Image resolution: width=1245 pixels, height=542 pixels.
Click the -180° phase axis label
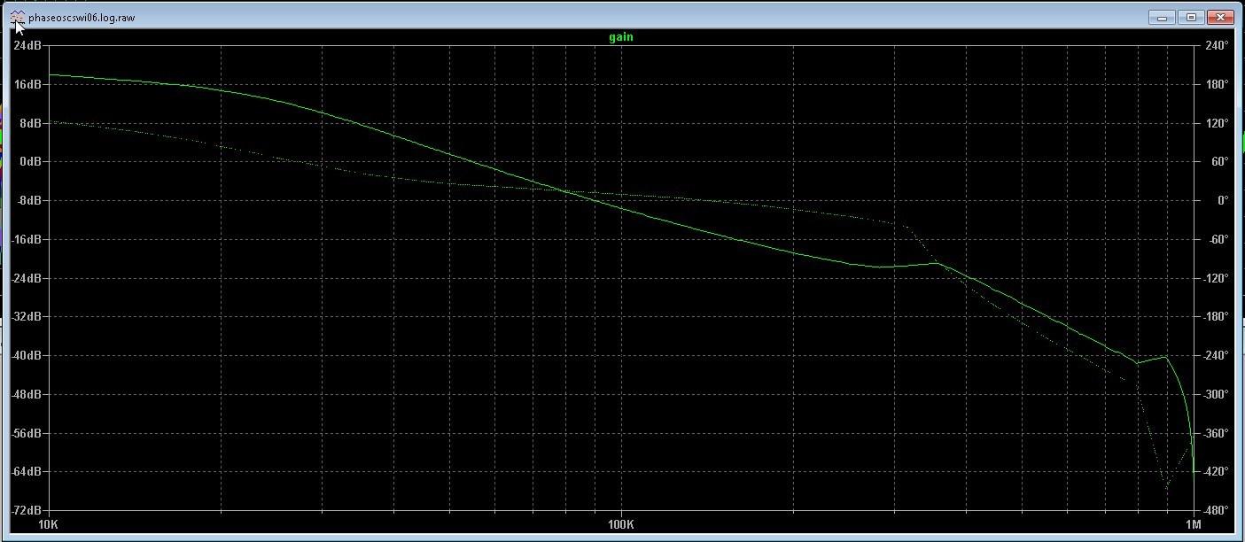(1215, 317)
